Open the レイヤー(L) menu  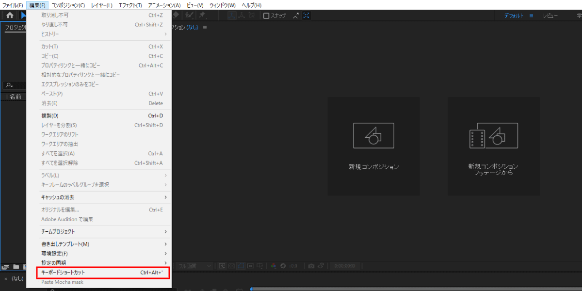click(102, 5)
